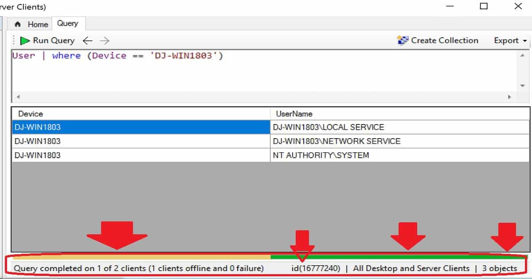Click the Home tab house icon
Image resolution: width=532 pixels, height=279 pixels.
coord(18,24)
